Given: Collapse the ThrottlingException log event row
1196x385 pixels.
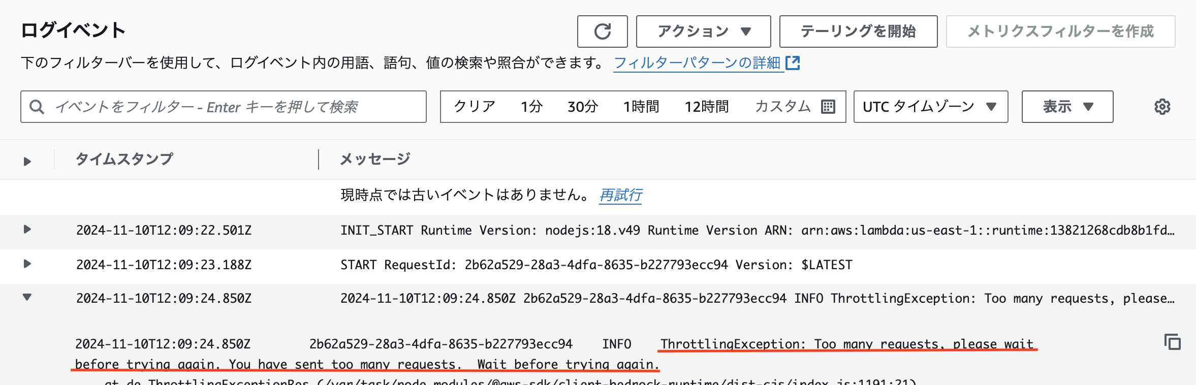Looking at the screenshot, I should (x=27, y=298).
